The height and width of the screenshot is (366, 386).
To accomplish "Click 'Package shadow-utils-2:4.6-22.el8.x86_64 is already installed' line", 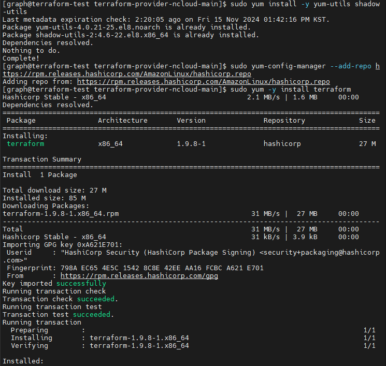I will click(131, 35).
